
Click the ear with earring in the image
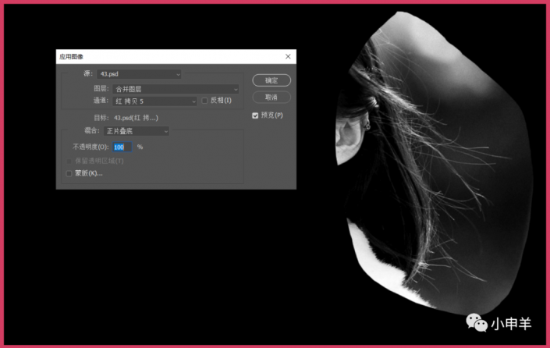[346, 139]
